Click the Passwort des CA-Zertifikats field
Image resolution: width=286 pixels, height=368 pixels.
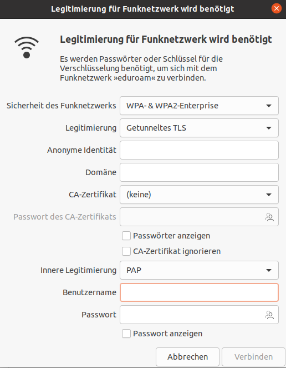click(x=192, y=217)
